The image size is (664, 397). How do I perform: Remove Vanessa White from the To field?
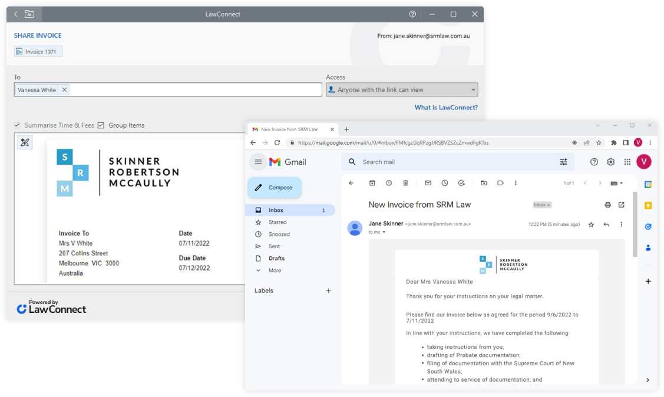pos(65,89)
